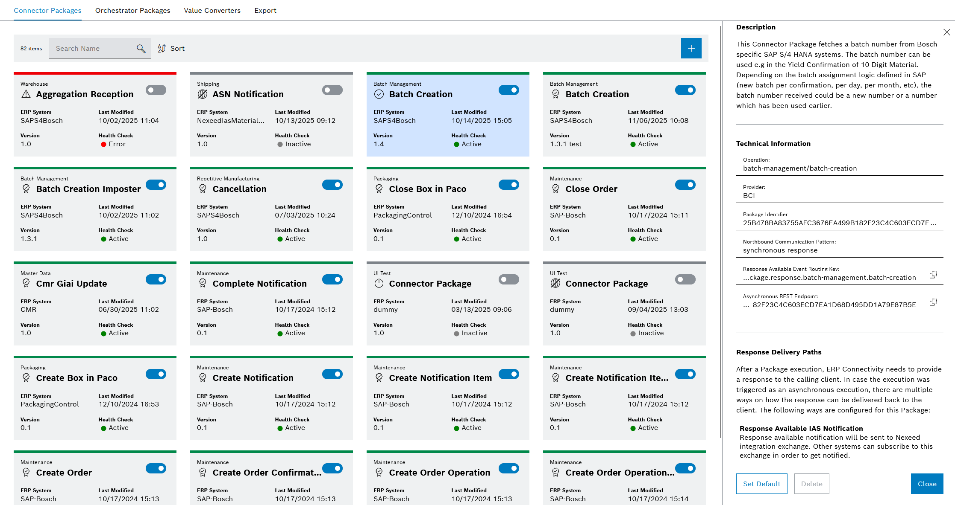
Task: Go to the Export tab
Action: 265,10
